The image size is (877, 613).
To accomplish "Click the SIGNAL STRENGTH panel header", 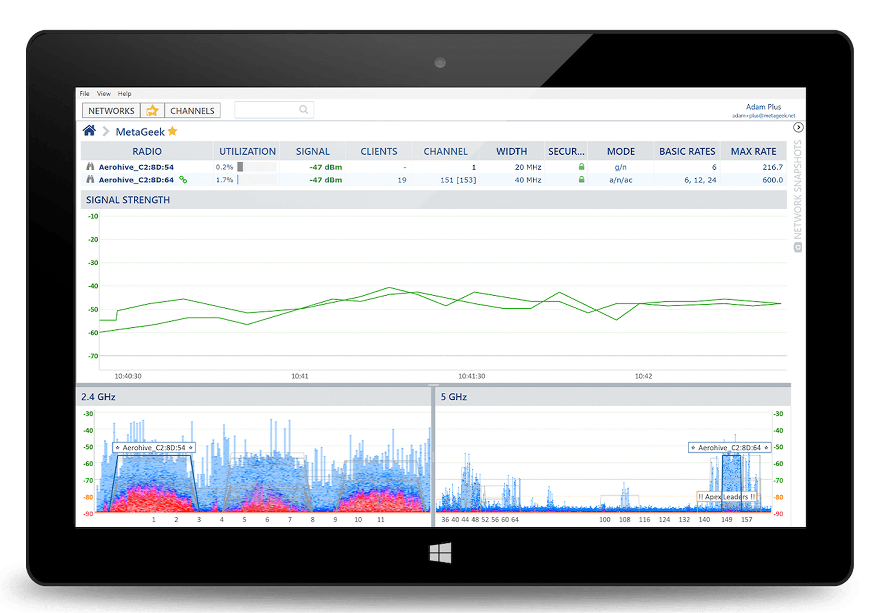I will point(434,200).
